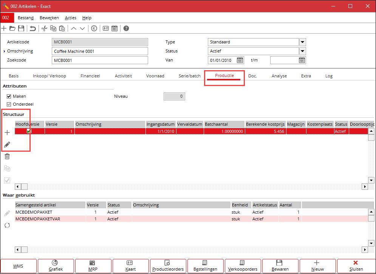Image resolution: width=376 pixels, height=274 pixels.
Task: Open the Status dropdown
Action: pos(301,51)
